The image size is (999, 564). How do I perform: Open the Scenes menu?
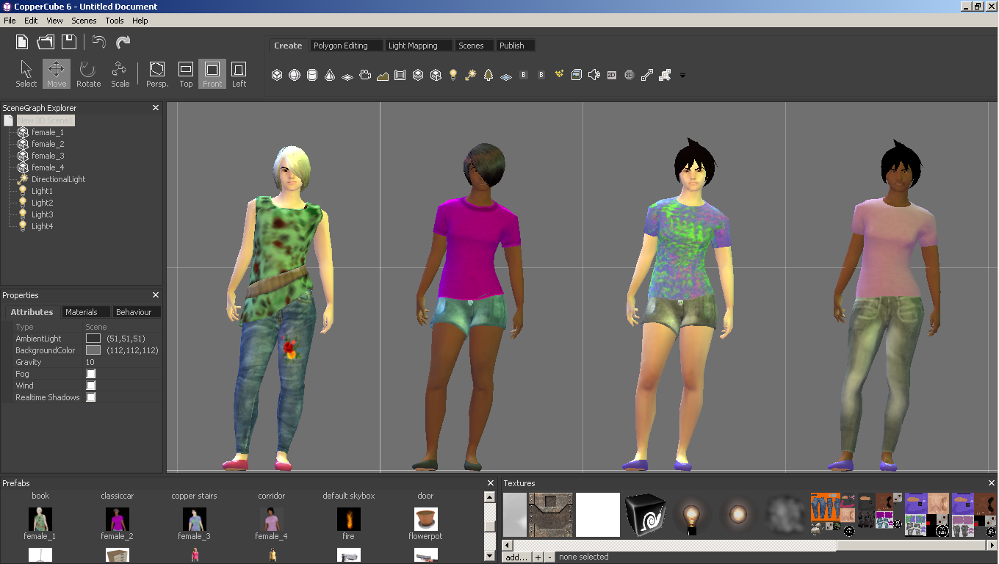[x=84, y=21]
